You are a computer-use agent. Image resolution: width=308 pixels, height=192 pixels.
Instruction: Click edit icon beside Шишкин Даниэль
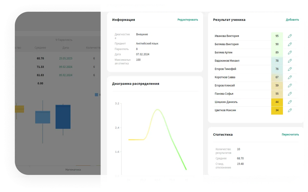(x=290, y=102)
